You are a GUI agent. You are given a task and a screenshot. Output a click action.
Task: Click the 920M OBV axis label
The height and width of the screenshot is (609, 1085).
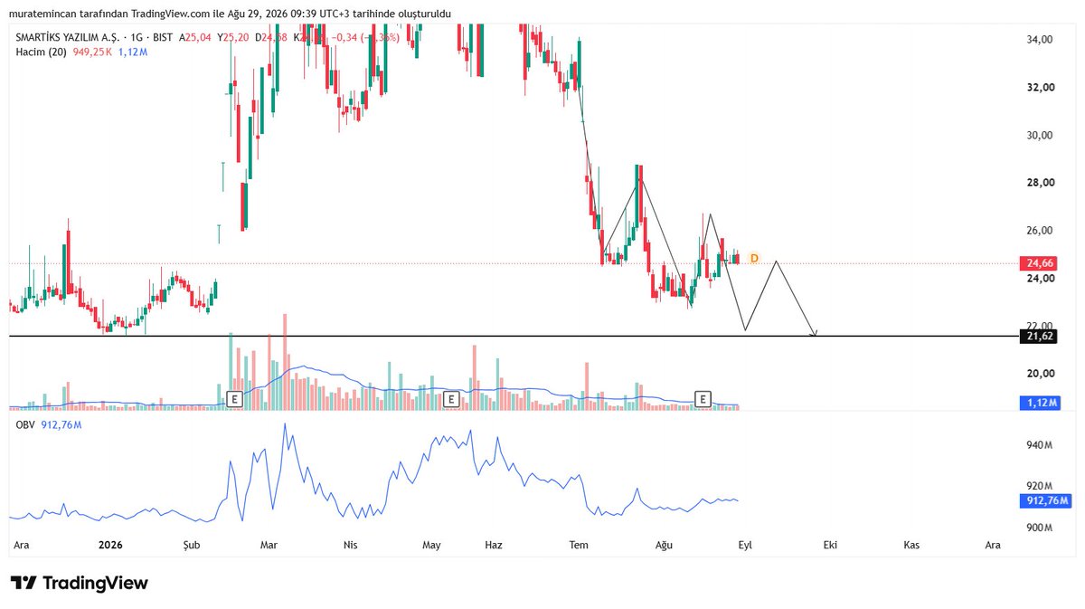1040,487
